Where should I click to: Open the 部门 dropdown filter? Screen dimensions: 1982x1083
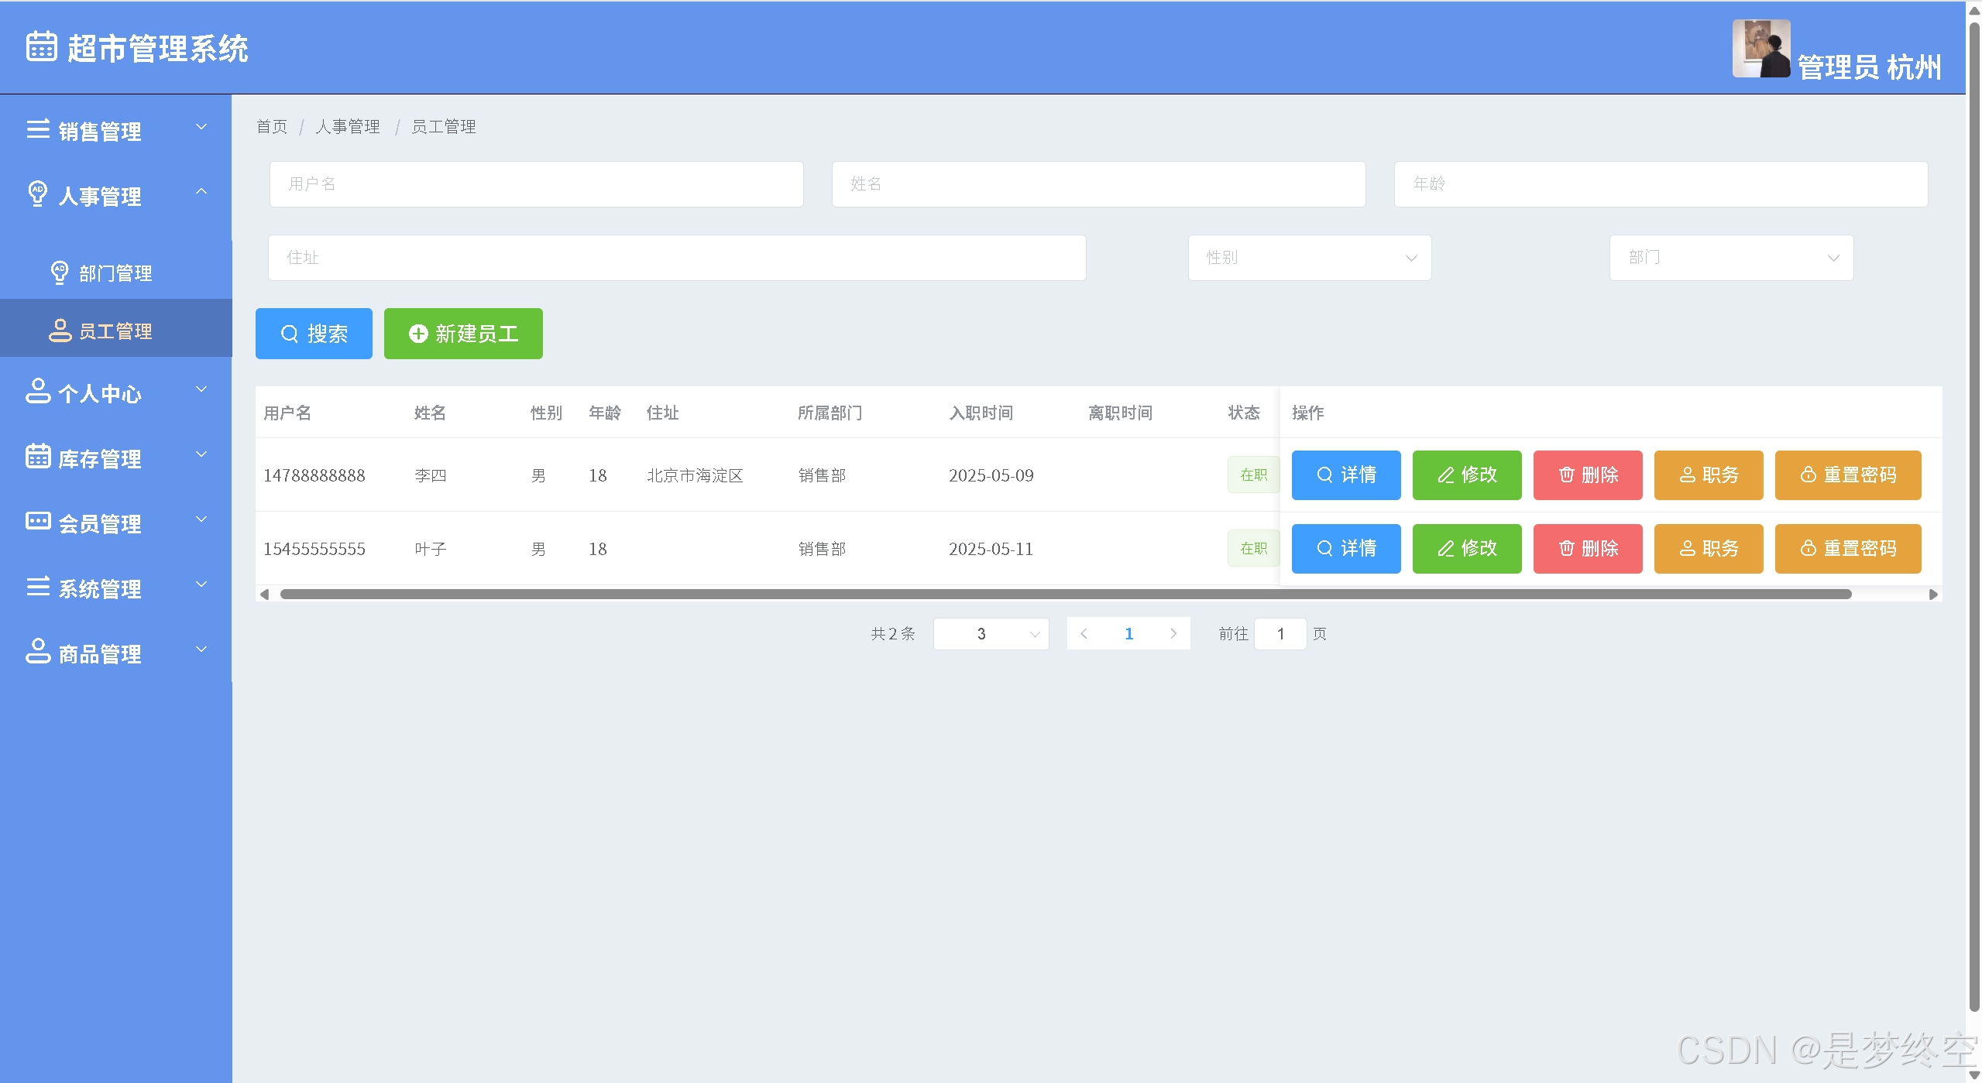click(x=1730, y=258)
